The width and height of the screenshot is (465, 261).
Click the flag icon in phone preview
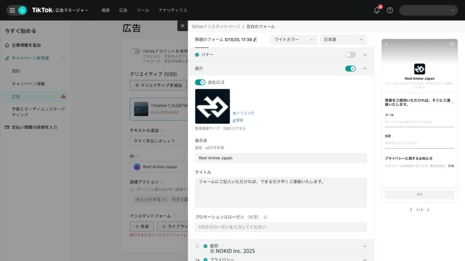[452, 44]
